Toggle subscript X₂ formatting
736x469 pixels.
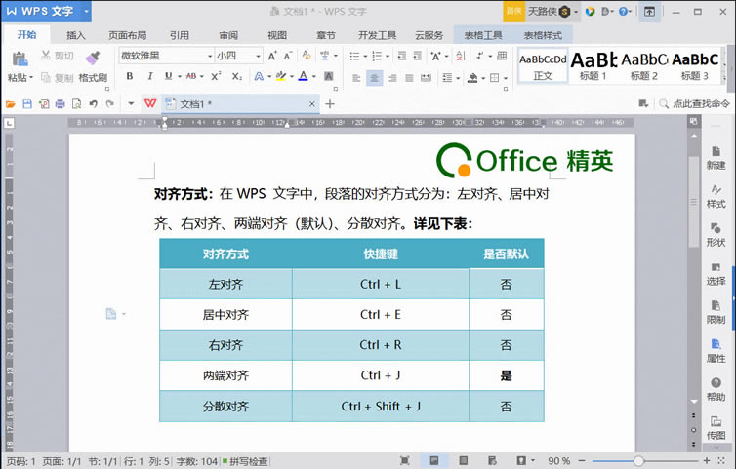tap(237, 76)
